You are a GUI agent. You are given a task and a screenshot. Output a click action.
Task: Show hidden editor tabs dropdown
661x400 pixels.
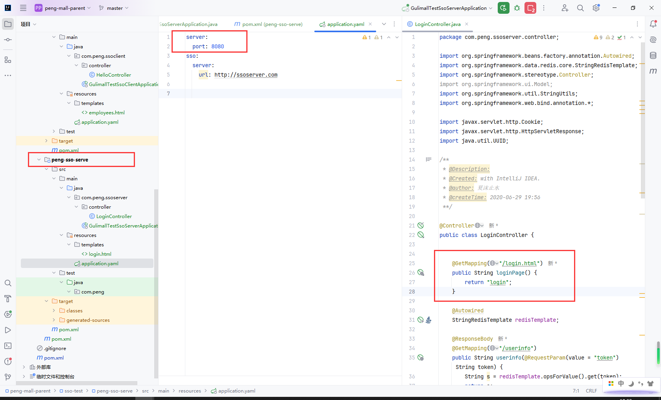(x=384, y=24)
